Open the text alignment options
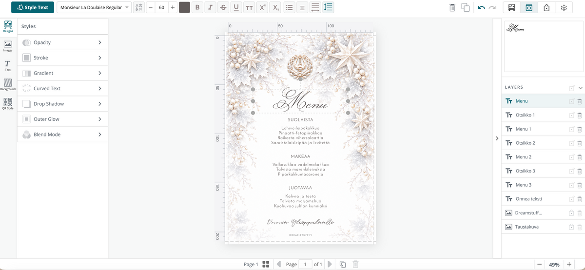 (x=302, y=7)
